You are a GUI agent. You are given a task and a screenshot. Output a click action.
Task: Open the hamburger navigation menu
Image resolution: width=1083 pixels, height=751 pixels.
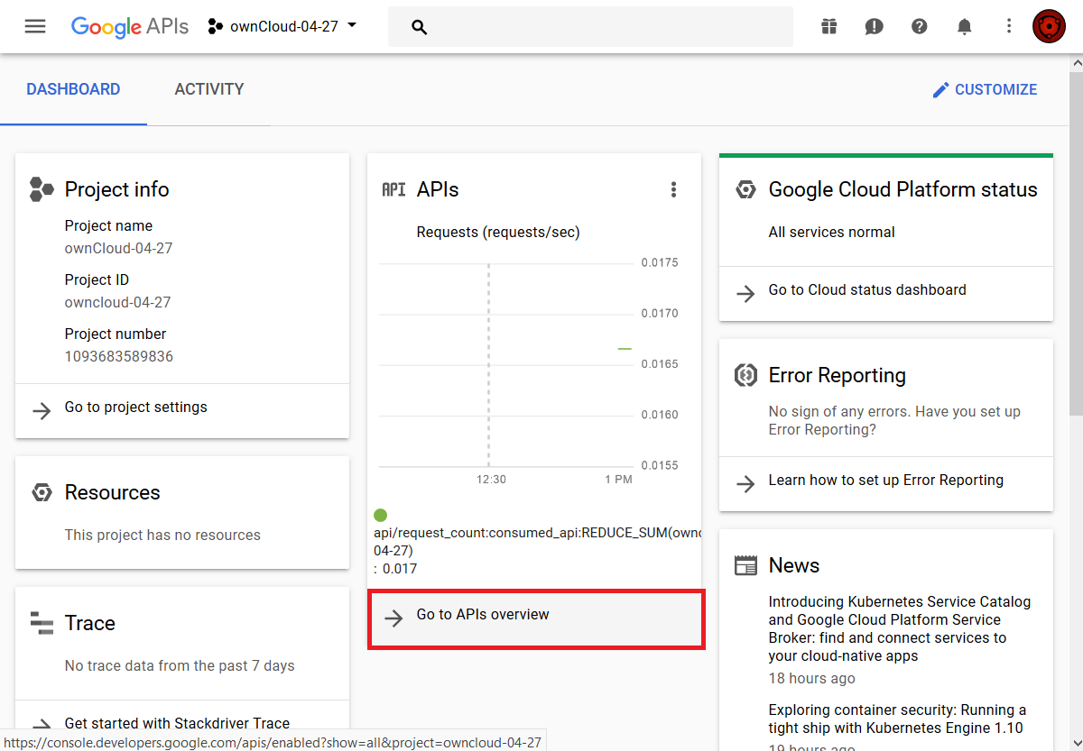[35, 26]
